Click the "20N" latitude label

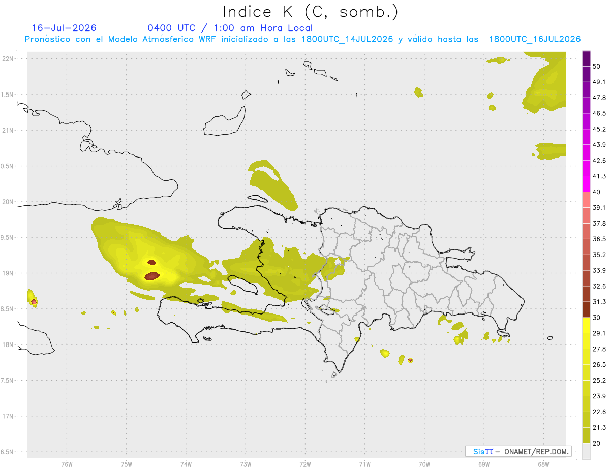[x=8, y=202]
